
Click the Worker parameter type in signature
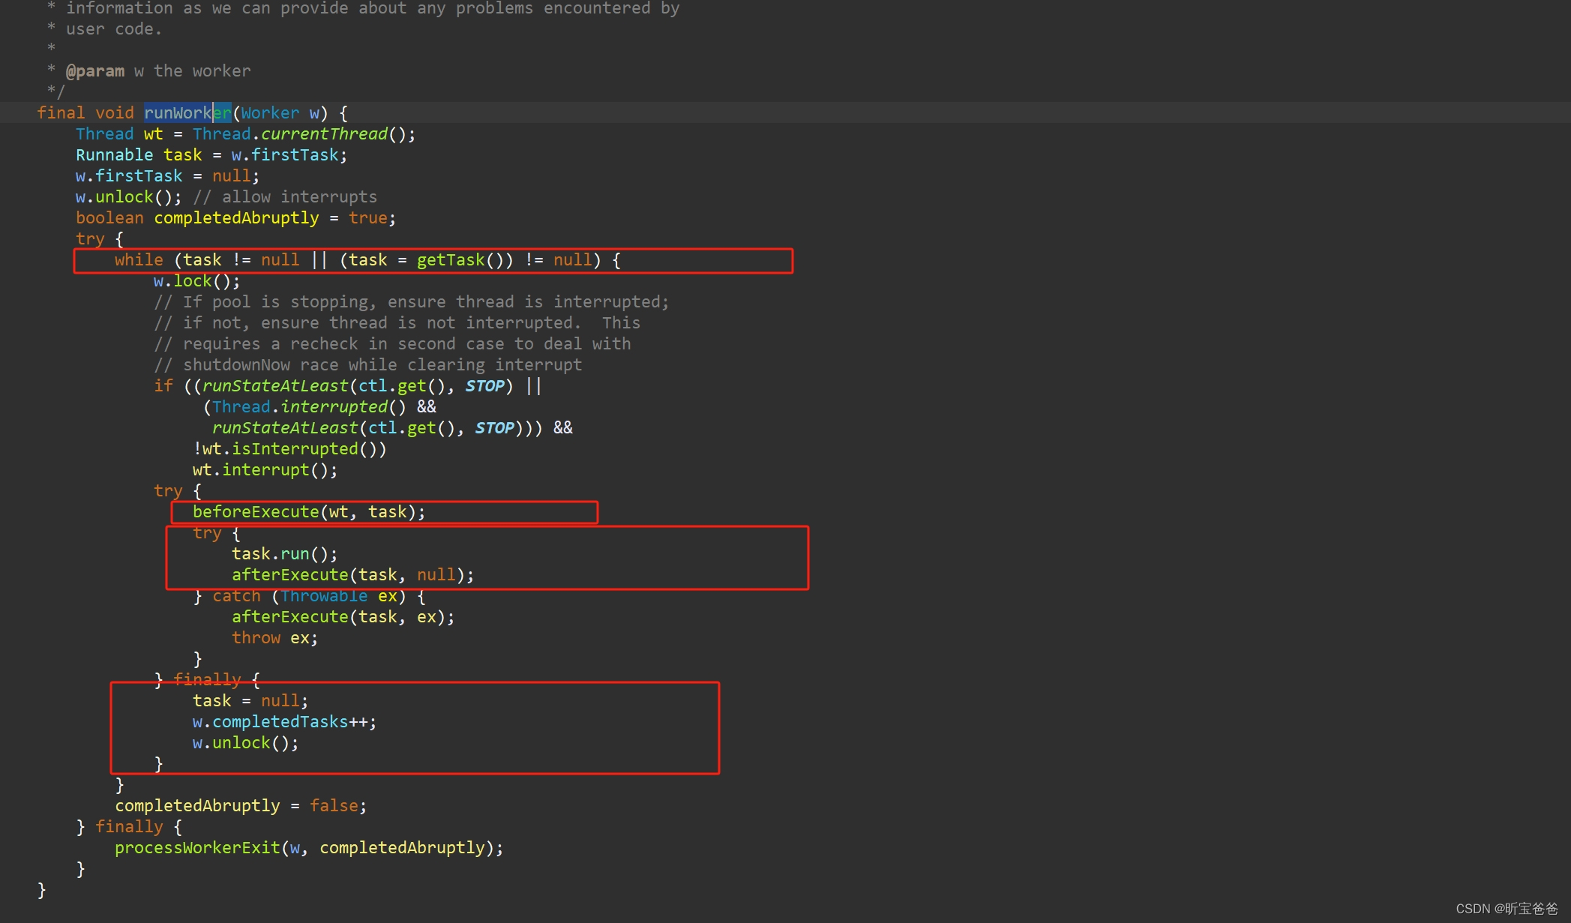pyautogui.click(x=270, y=112)
